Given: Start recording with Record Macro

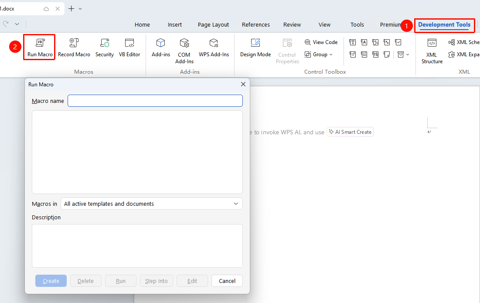Looking at the screenshot, I should point(74,48).
